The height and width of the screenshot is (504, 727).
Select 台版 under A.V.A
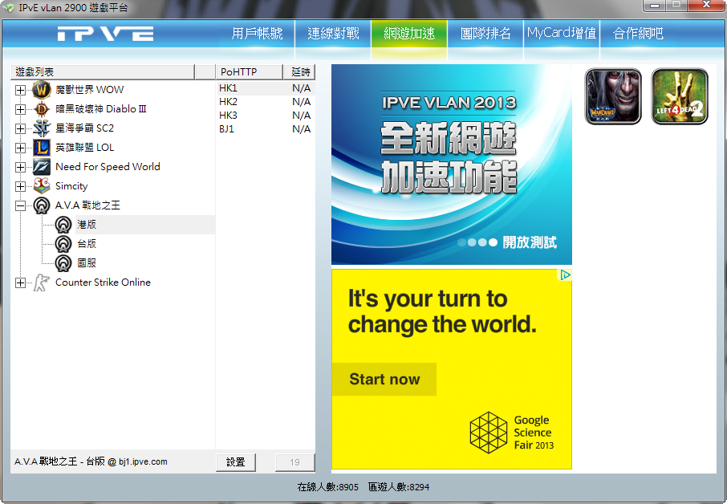coord(87,244)
